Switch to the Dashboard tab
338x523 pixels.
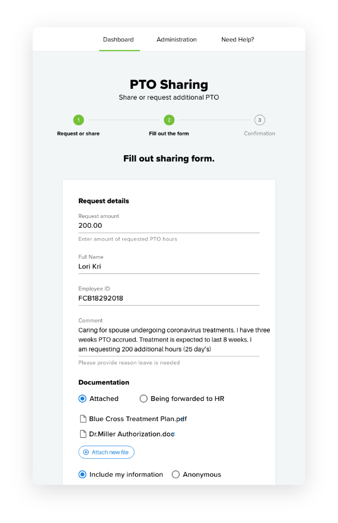coord(118,39)
